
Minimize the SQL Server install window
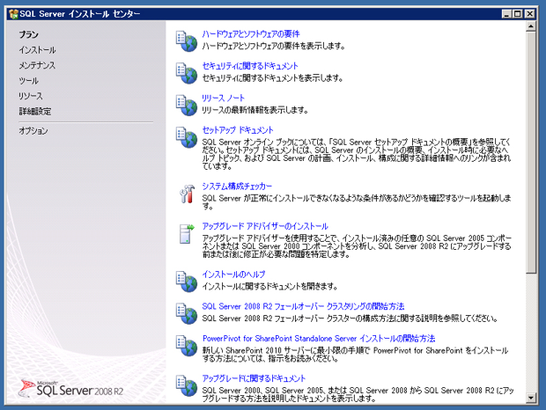coord(506,14)
